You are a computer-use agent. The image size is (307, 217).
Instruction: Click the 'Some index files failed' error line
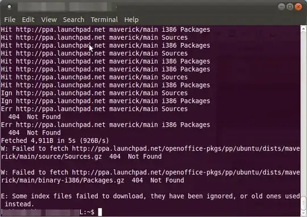point(150,200)
